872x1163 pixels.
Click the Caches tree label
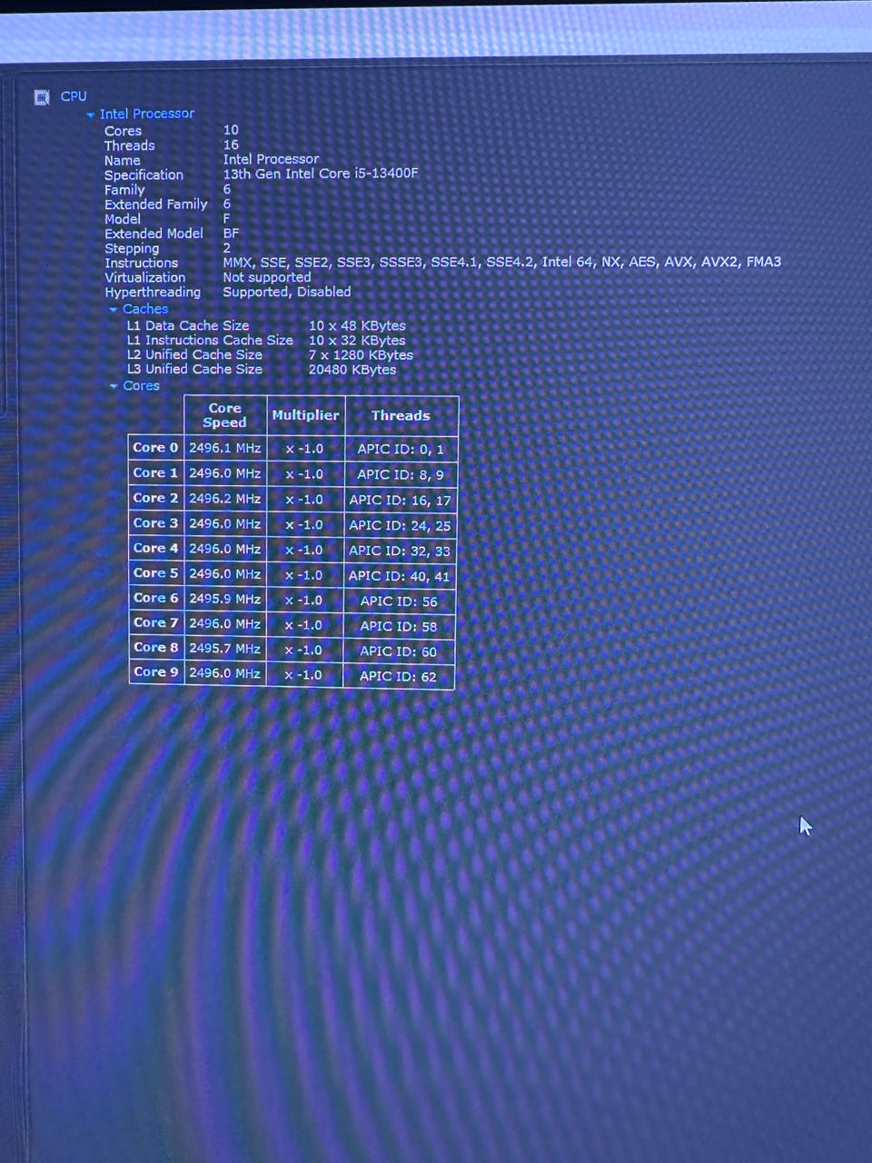pos(145,309)
